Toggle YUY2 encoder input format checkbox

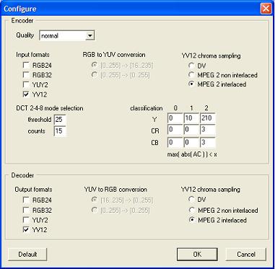click(x=26, y=85)
